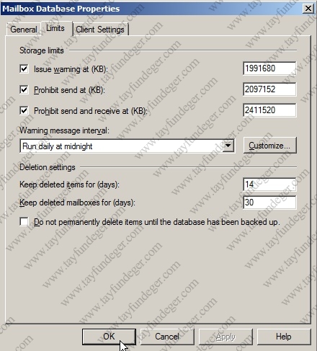Viewport: 317px width, 351px height.
Task: Switch to the General tab
Action: (x=24, y=30)
